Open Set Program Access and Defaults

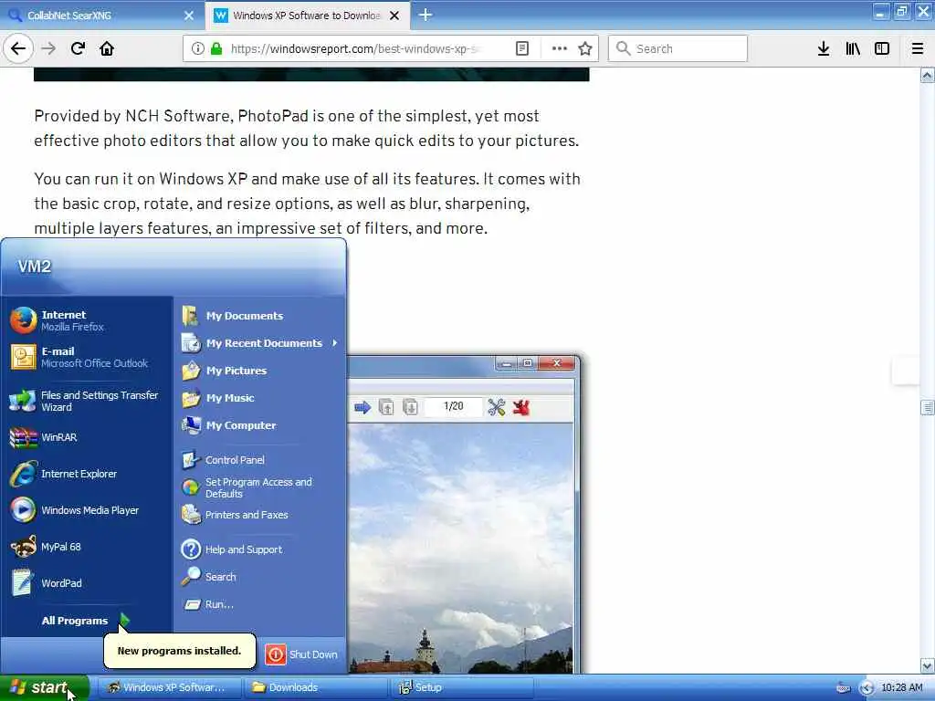tap(259, 487)
